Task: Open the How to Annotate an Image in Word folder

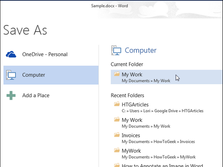Action: pyautogui.click(x=166, y=165)
